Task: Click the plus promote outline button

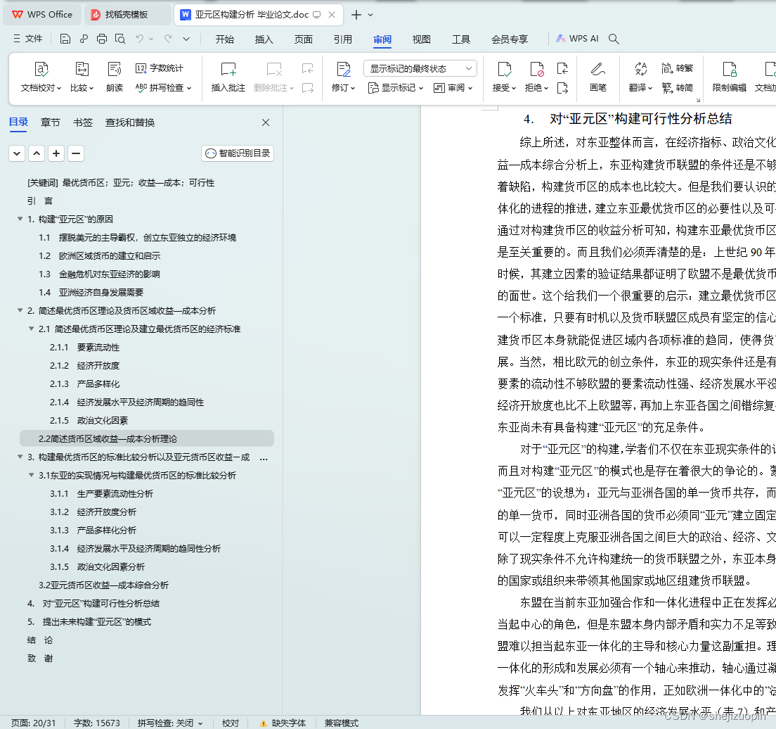Action: click(56, 153)
